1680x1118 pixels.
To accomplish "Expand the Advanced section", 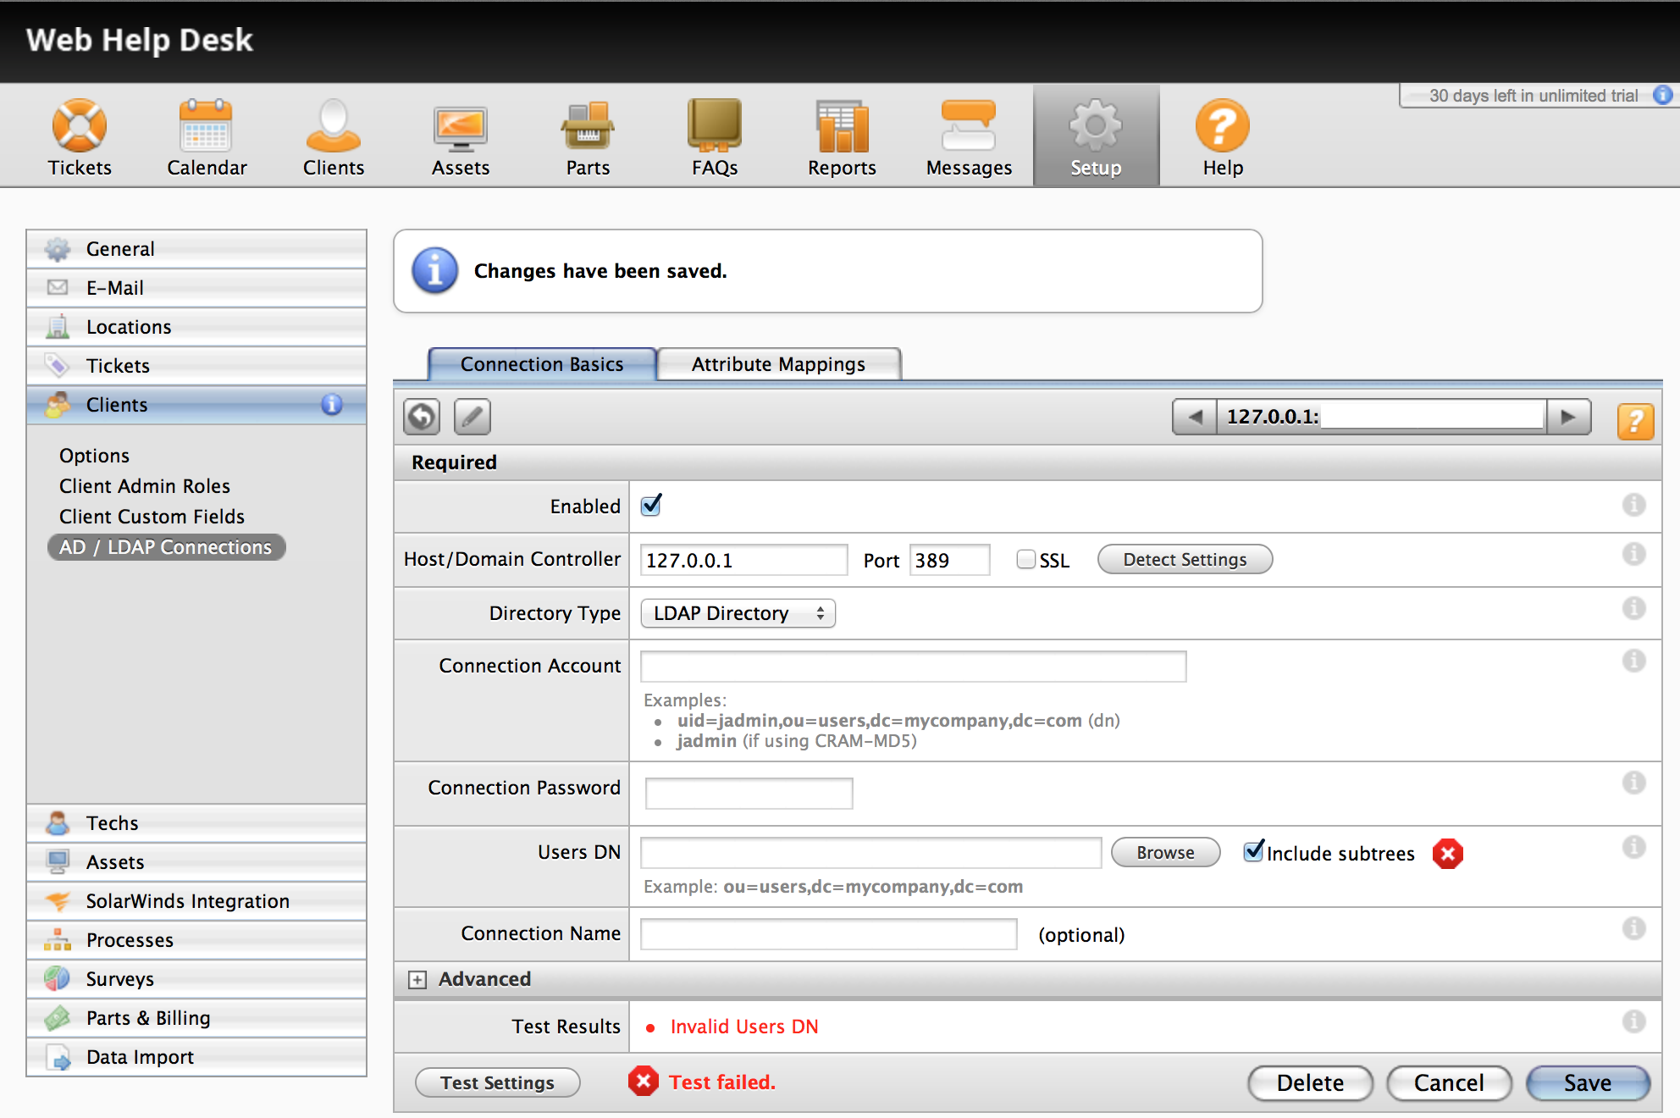I will [x=417, y=980].
